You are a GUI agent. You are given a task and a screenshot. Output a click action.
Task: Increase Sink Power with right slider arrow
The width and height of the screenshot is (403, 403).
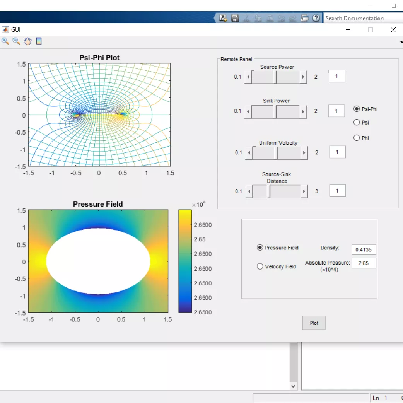click(303, 111)
